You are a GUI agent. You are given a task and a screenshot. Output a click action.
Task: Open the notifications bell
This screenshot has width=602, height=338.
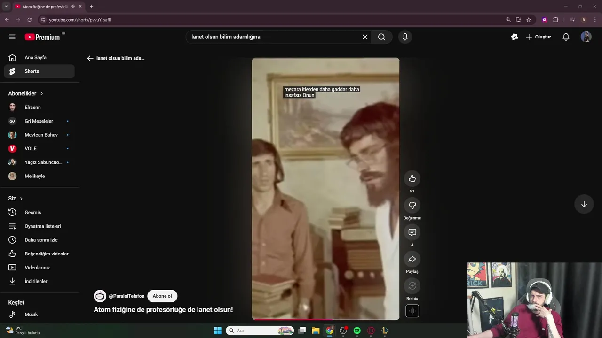[566, 37]
